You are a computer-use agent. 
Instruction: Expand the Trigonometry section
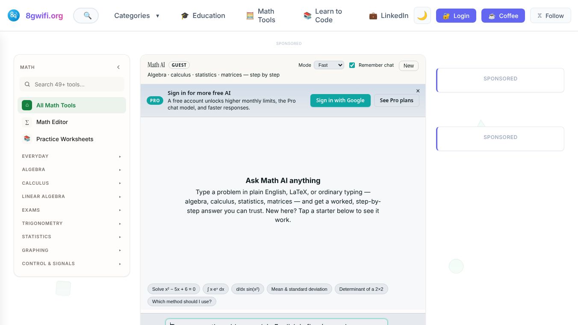coord(72,223)
